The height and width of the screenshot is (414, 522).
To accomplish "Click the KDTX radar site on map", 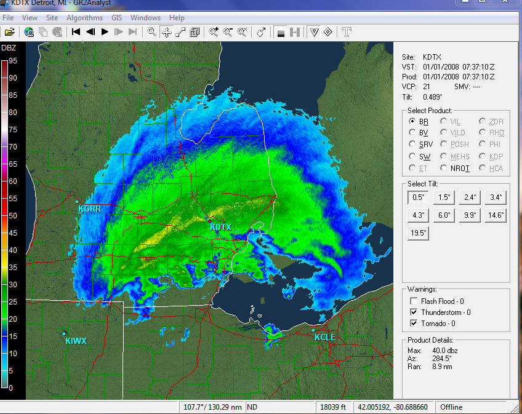I will pyautogui.click(x=210, y=220).
